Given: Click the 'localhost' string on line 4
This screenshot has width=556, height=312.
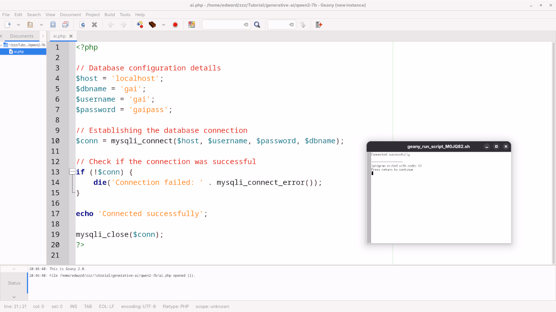Looking at the screenshot, I should click(x=136, y=78).
